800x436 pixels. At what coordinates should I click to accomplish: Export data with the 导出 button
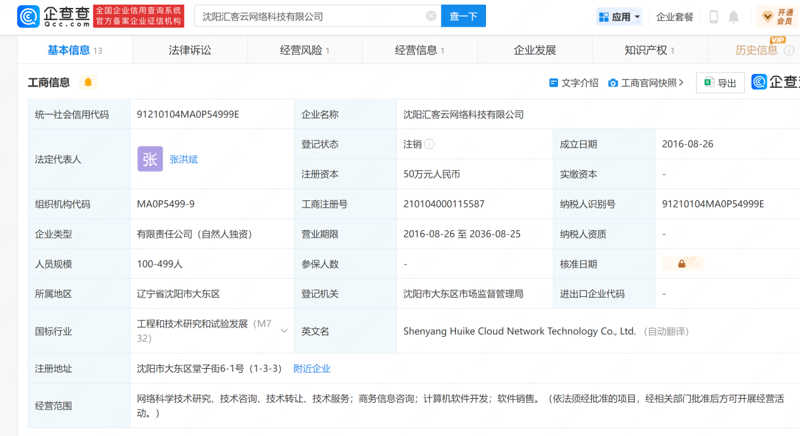point(720,83)
